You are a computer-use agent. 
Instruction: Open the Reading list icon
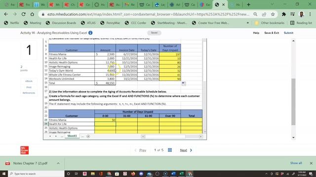(x=292, y=23)
